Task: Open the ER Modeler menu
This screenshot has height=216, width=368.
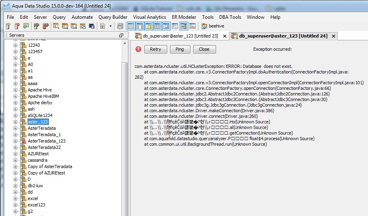Action: tap(184, 17)
